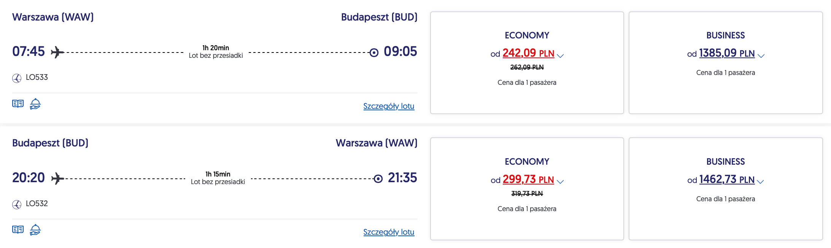Click the LOT airline logo next to LO532
831x248 pixels.
click(x=17, y=204)
